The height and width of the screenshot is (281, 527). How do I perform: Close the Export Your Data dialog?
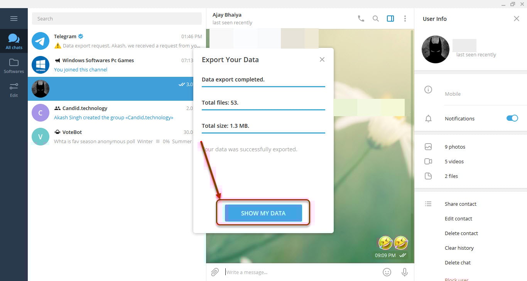(322, 59)
